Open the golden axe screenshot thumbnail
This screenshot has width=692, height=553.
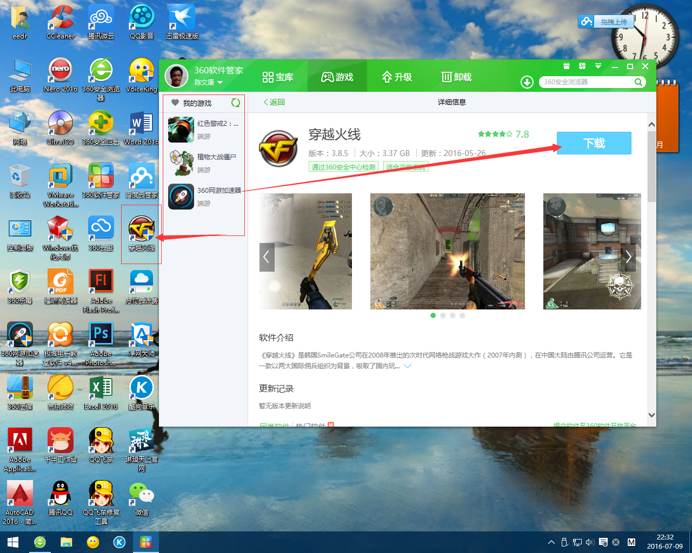click(x=305, y=251)
